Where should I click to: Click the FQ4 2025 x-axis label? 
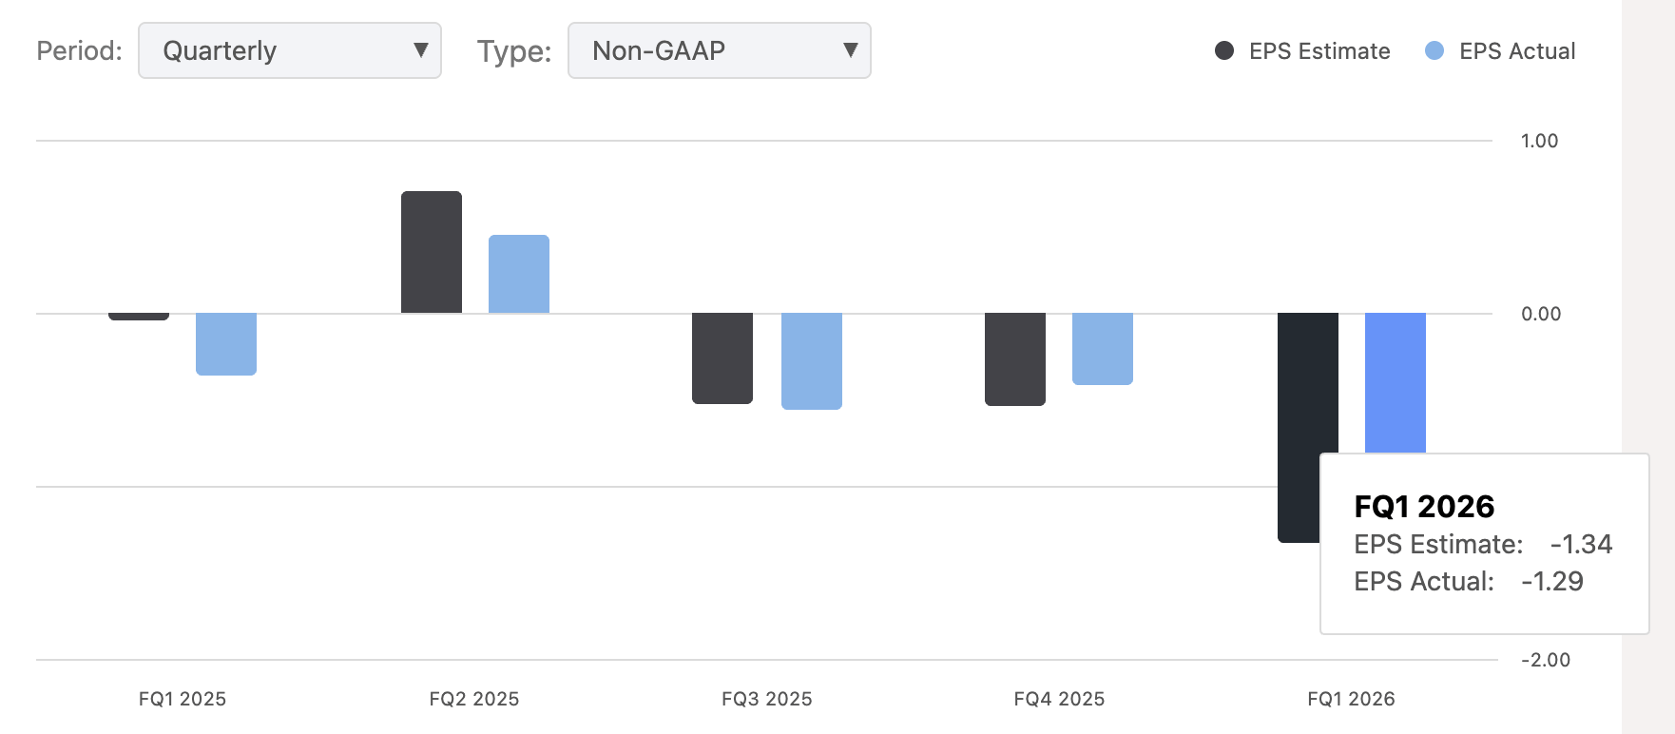click(x=1059, y=699)
